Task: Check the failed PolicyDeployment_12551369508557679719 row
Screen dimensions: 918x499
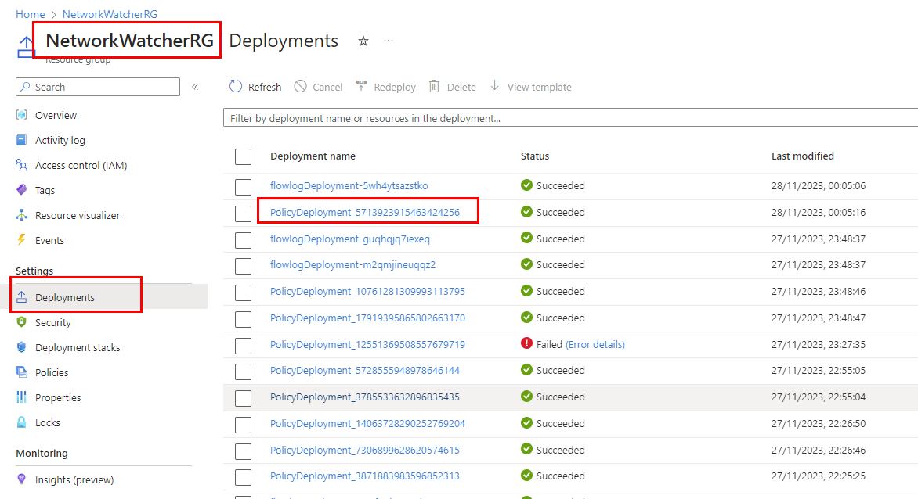Action: click(x=243, y=343)
